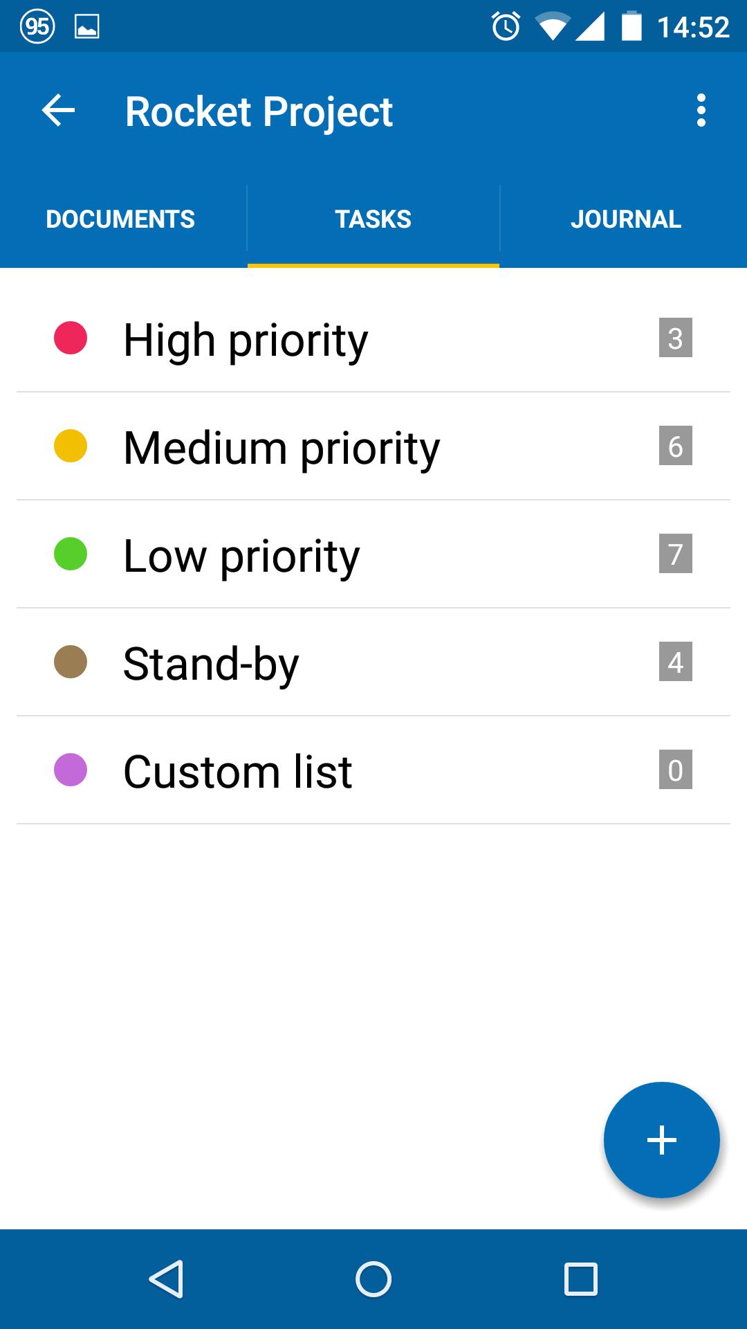Tap the Low priority count badge 7
The width and height of the screenshot is (747, 1329).
coord(676,554)
